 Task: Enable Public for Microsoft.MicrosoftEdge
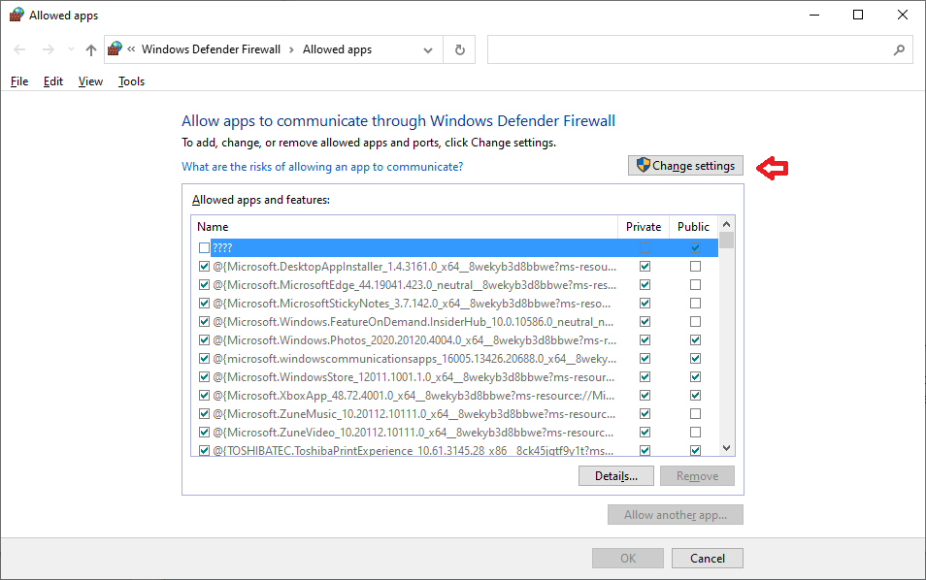click(x=695, y=285)
